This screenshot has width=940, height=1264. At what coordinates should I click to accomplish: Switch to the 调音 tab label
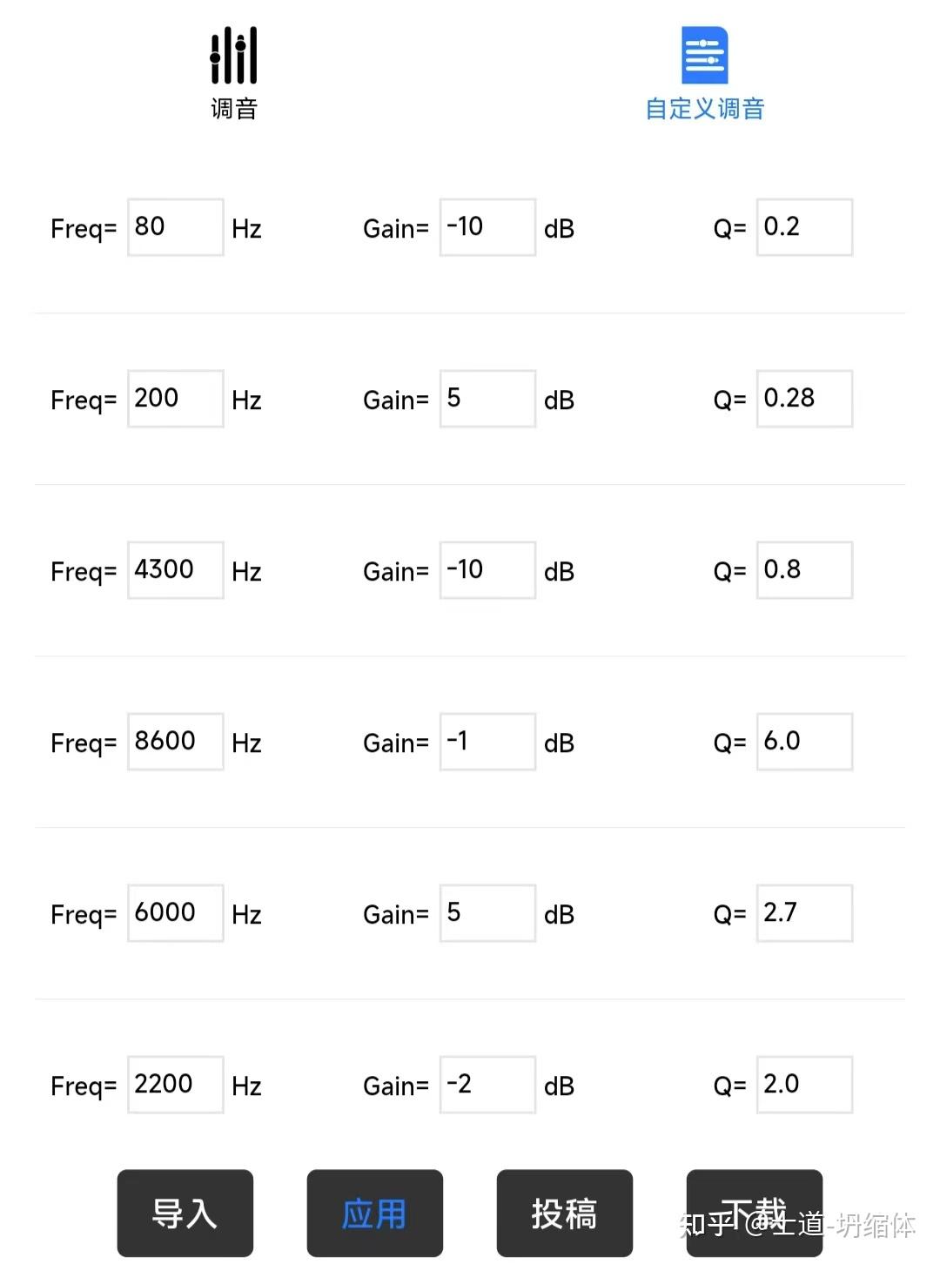[x=234, y=109]
